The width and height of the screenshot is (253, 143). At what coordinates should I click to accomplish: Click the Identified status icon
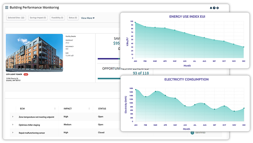coord(192,133)
